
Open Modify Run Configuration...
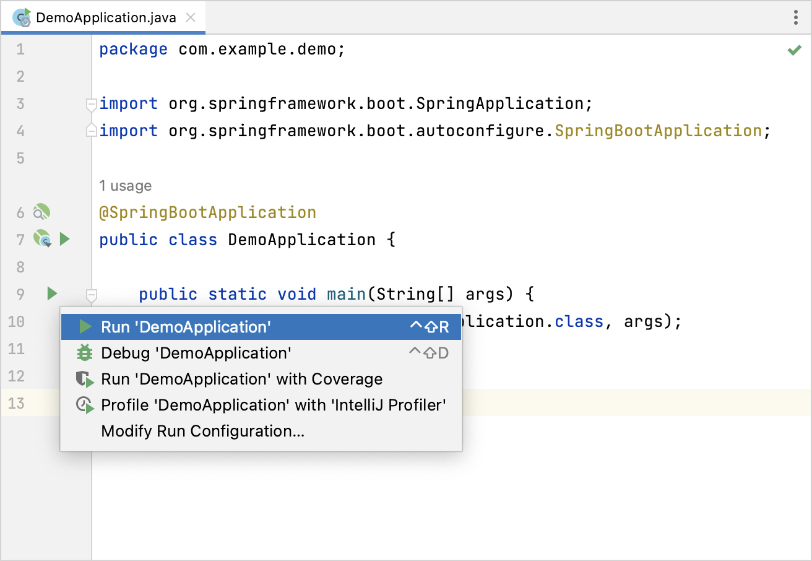pos(261,431)
